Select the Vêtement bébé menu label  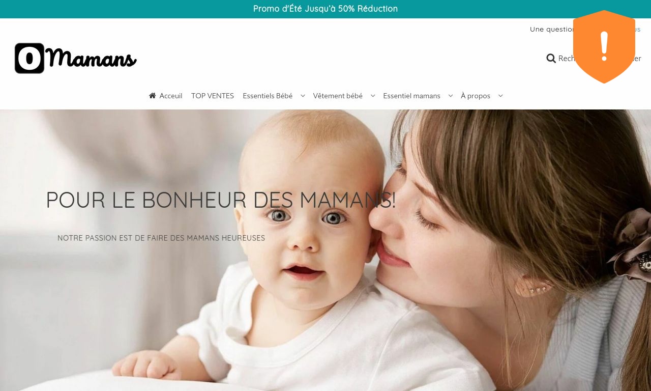[338, 96]
